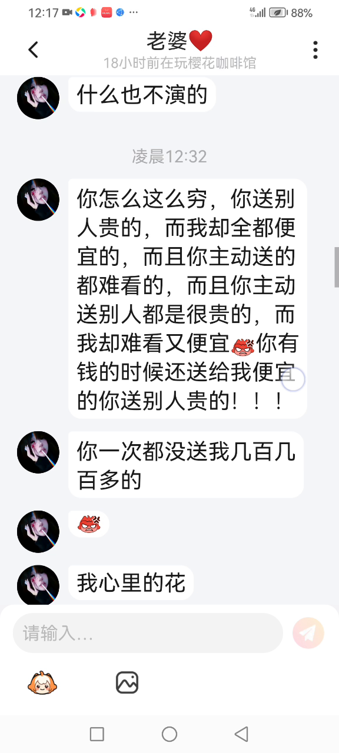Tap avatar beside the long 你怎么这么穷 message
This screenshot has width=339, height=753.
(38, 200)
